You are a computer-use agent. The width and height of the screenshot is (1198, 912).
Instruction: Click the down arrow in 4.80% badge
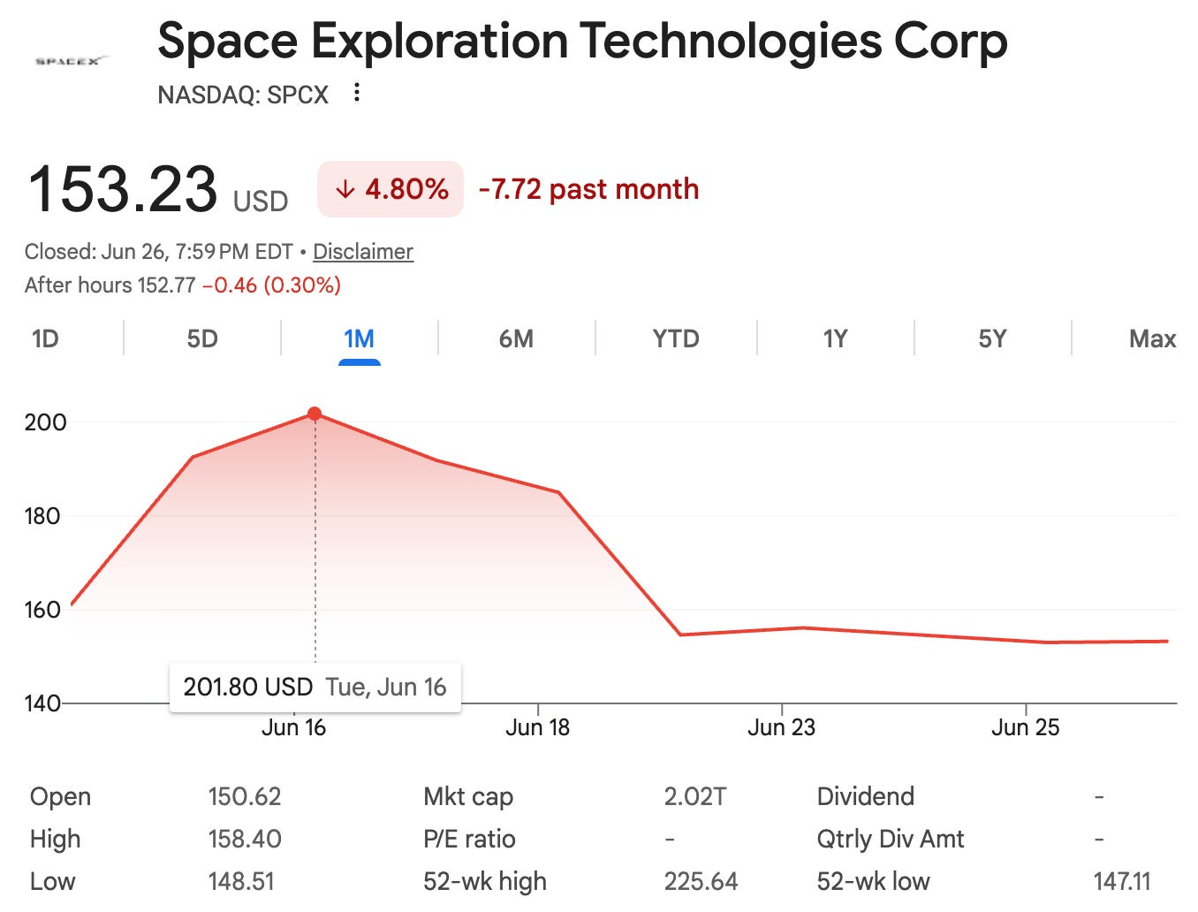point(345,189)
